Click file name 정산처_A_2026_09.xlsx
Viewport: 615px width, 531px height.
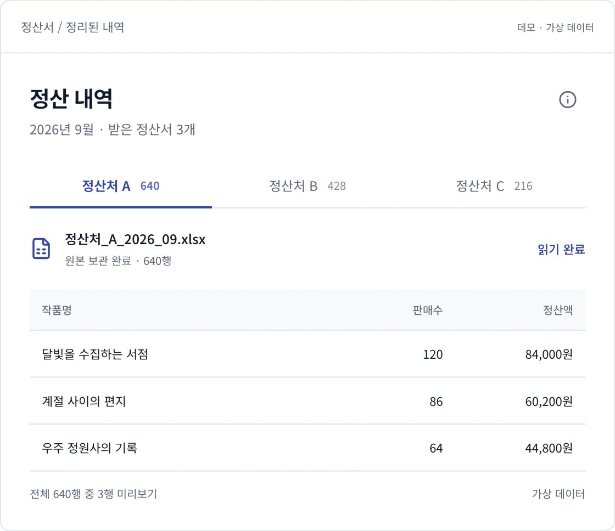coord(135,239)
